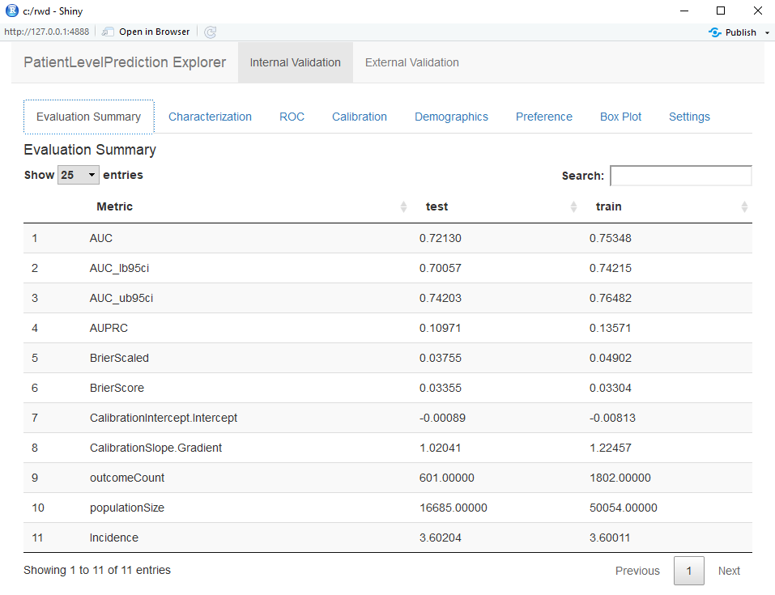Open the Preference tab
This screenshot has width=775, height=595.
[543, 117]
